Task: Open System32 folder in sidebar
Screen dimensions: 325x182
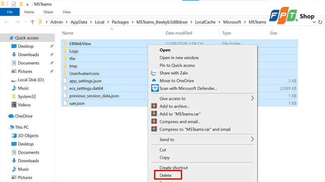Action: 27,96
